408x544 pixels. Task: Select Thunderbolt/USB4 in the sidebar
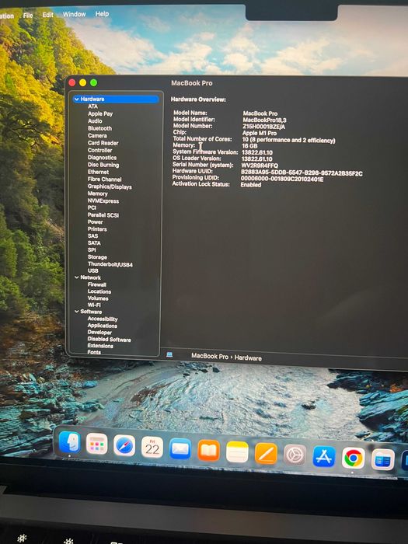tap(110, 264)
